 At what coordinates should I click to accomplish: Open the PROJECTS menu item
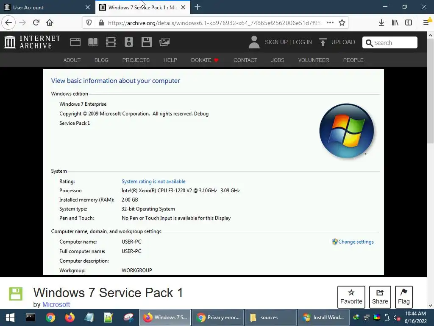(x=136, y=60)
